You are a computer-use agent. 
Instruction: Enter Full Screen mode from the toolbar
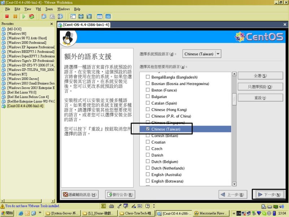[x=89, y=16]
